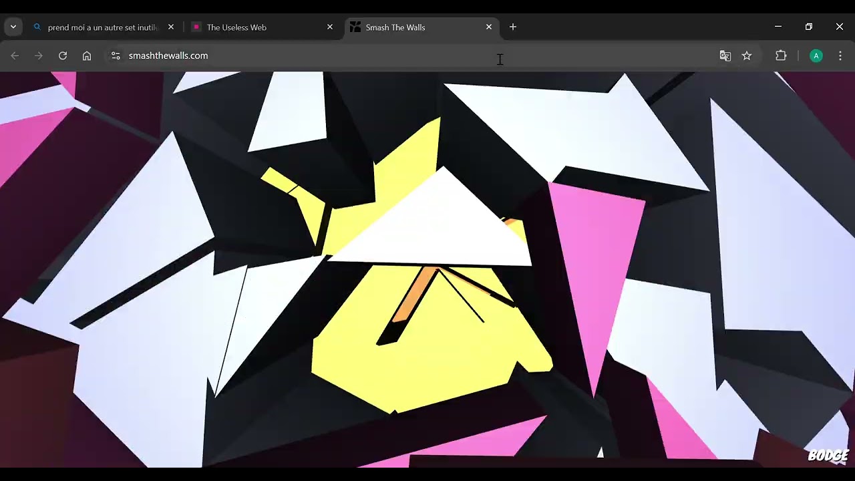Click the Smash The Walls tab favicon
Screen dimensions: 855x481
(355, 27)
